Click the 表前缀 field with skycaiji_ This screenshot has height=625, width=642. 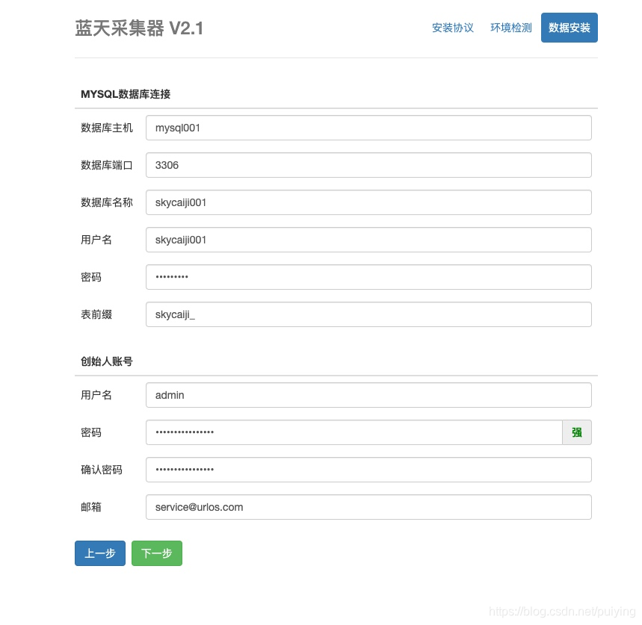click(x=368, y=314)
